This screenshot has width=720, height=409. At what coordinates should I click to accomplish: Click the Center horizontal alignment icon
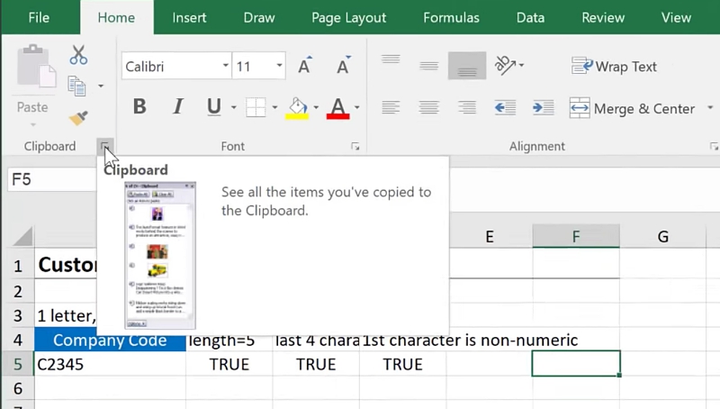click(x=428, y=108)
